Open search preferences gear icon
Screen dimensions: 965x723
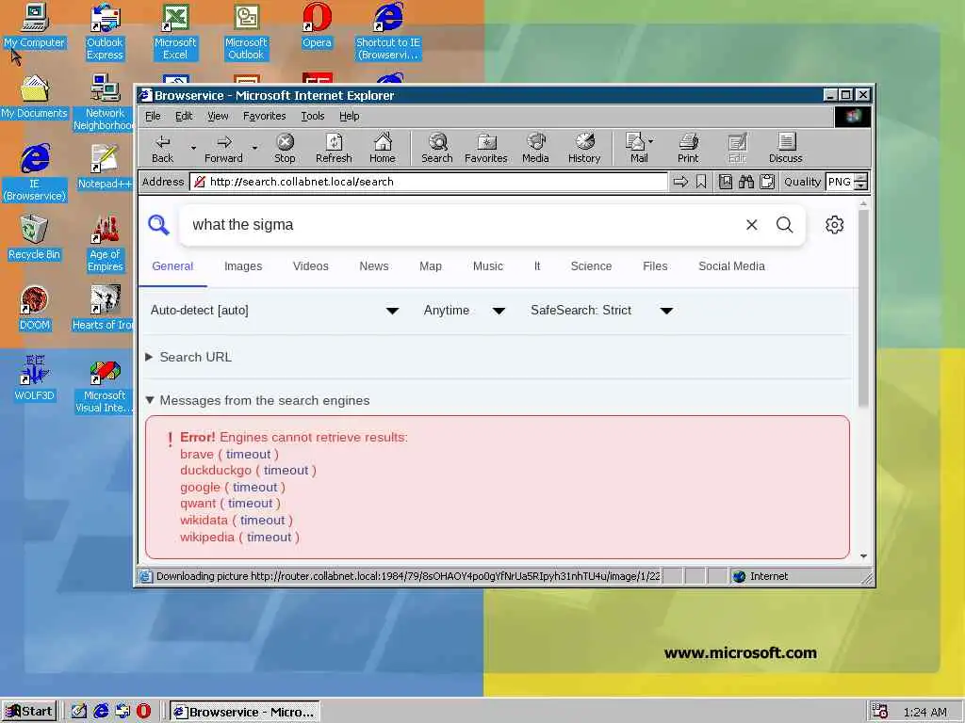(x=835, y=225)
